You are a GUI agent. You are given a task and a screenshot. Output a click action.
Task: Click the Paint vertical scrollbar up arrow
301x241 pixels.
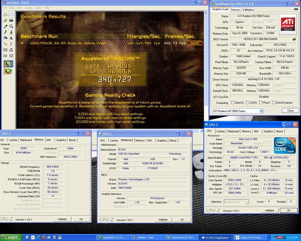coord(206,13)
